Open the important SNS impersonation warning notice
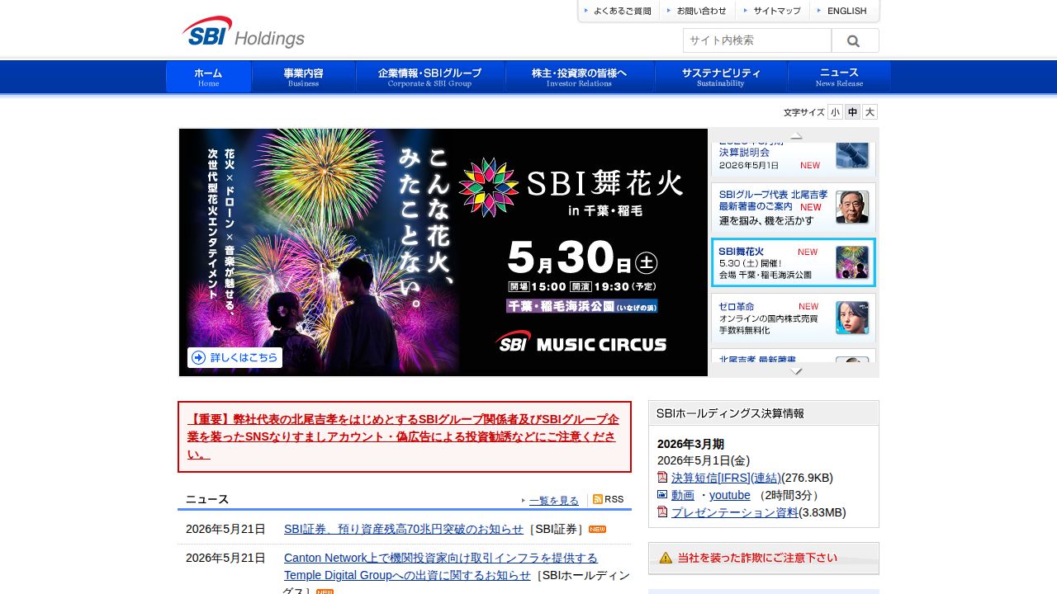The image size is (1057, 594). point(404,436)
